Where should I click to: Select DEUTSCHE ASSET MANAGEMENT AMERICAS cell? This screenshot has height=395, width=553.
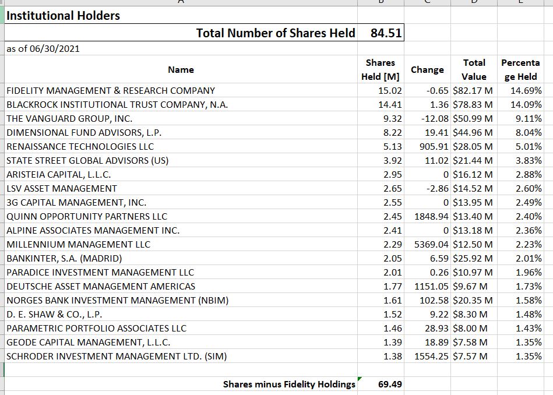click(x=181, y=287)
